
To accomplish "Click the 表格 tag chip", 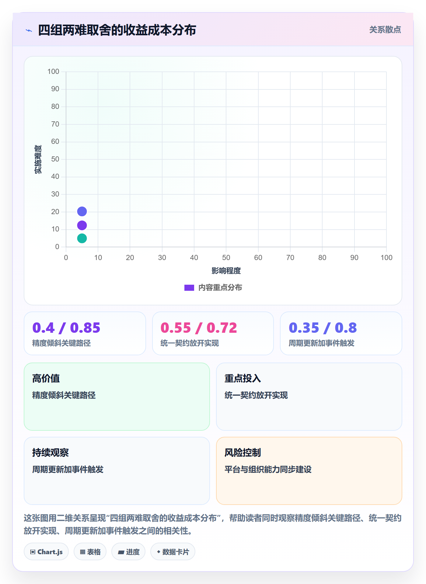I will click(x=90, y=552).
